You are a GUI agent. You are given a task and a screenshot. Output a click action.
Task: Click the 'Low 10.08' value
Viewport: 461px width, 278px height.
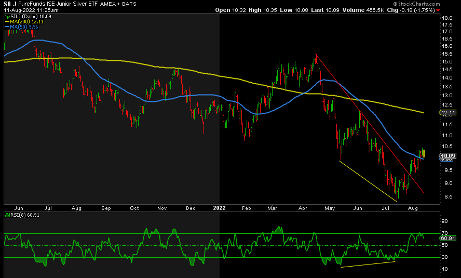click(294, 10)
